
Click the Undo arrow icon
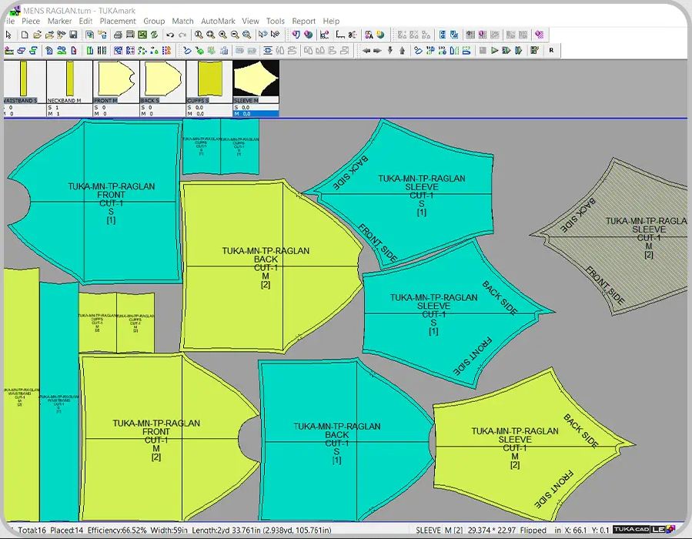click(x=170, y=35)
